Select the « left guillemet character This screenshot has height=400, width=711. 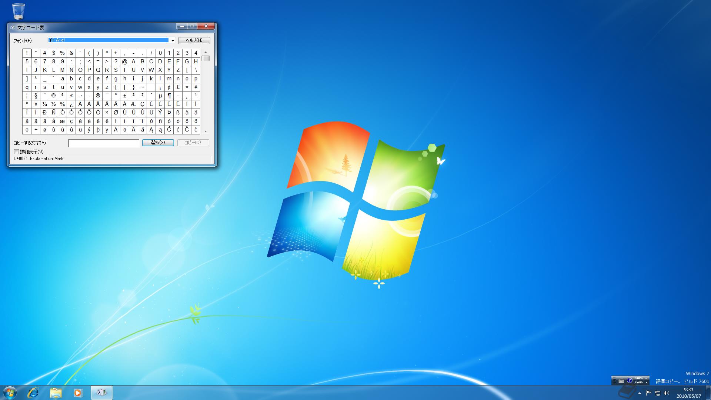tap(71, 96)
